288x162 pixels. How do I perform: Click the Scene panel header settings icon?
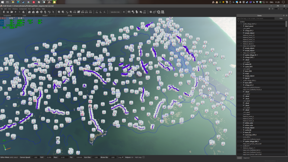tap(284, 16)
